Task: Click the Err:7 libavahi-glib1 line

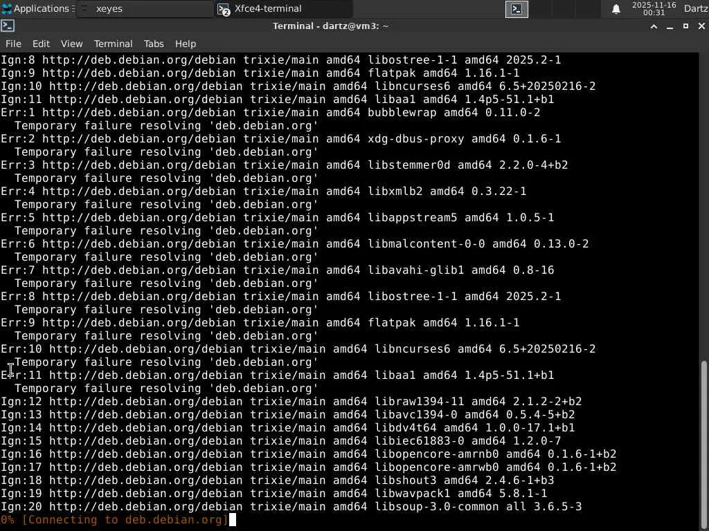Action: tap(277, 270)
